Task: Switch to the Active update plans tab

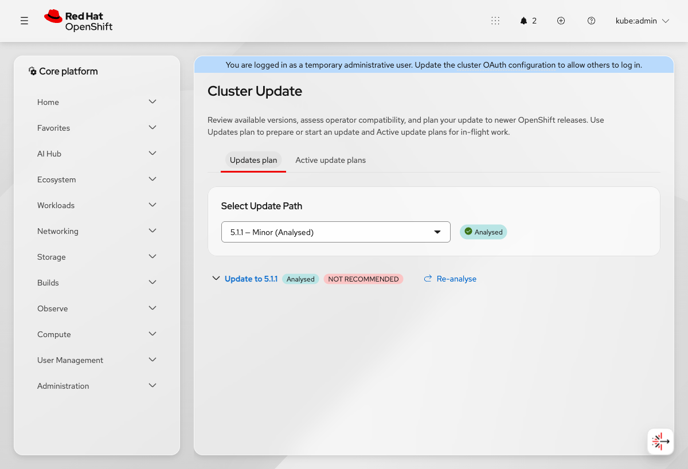Action: pos(330,160)
